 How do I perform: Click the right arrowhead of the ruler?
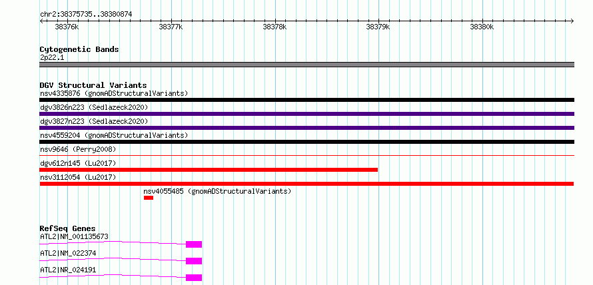tap(572, 21)
